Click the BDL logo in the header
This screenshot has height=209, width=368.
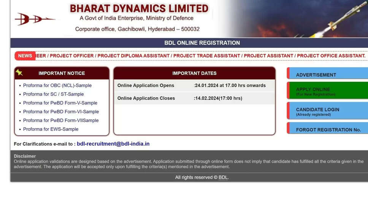35,19
